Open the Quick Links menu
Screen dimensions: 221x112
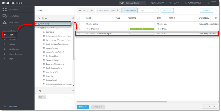click(x=158, y=3)
